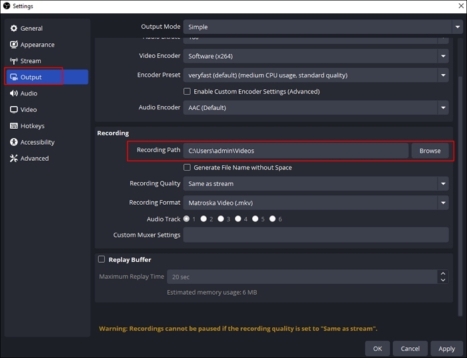Click the Appearance icon in sidebar

point(14,45)
